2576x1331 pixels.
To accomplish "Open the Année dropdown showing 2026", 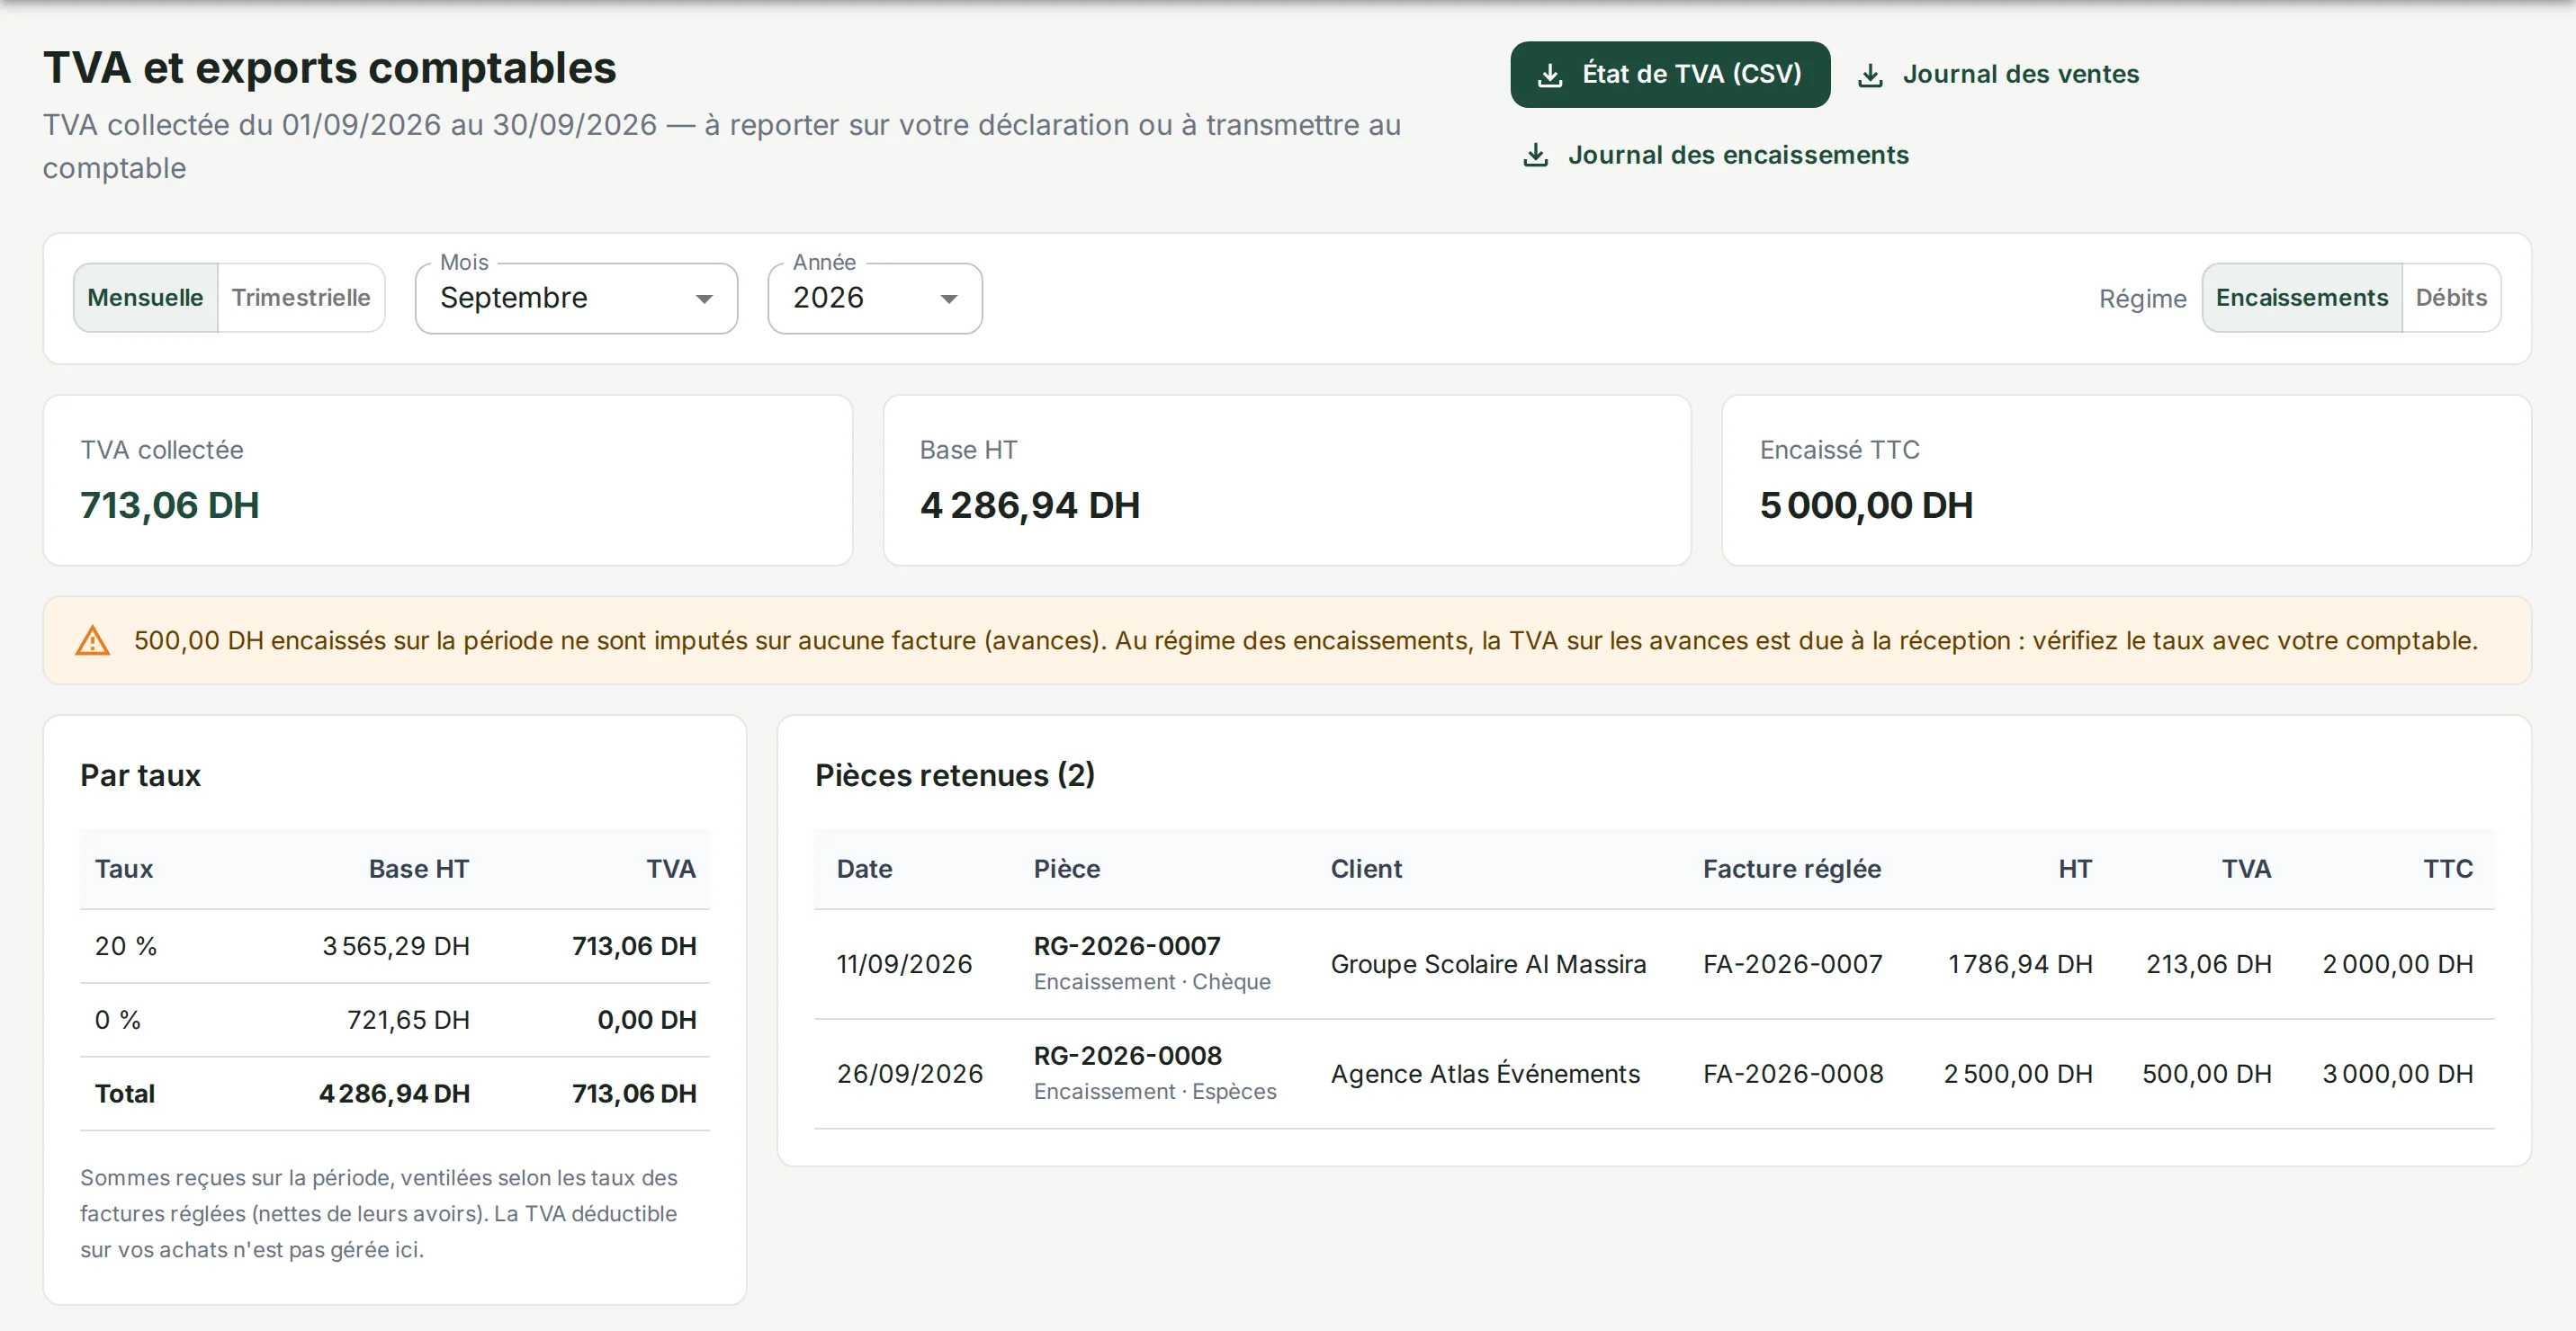I will [875, 298].
